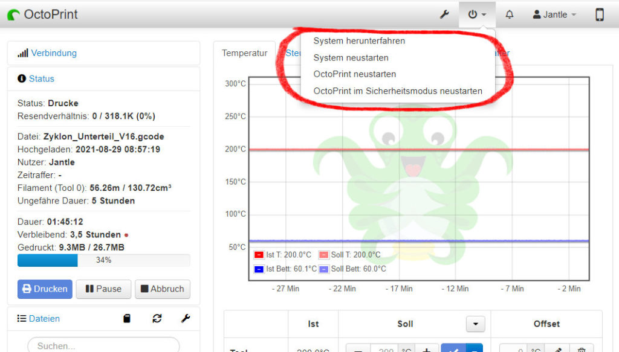The image size is (619, 352).
Task: Open the Jantle user dropdown
Action: click(554, 14)
